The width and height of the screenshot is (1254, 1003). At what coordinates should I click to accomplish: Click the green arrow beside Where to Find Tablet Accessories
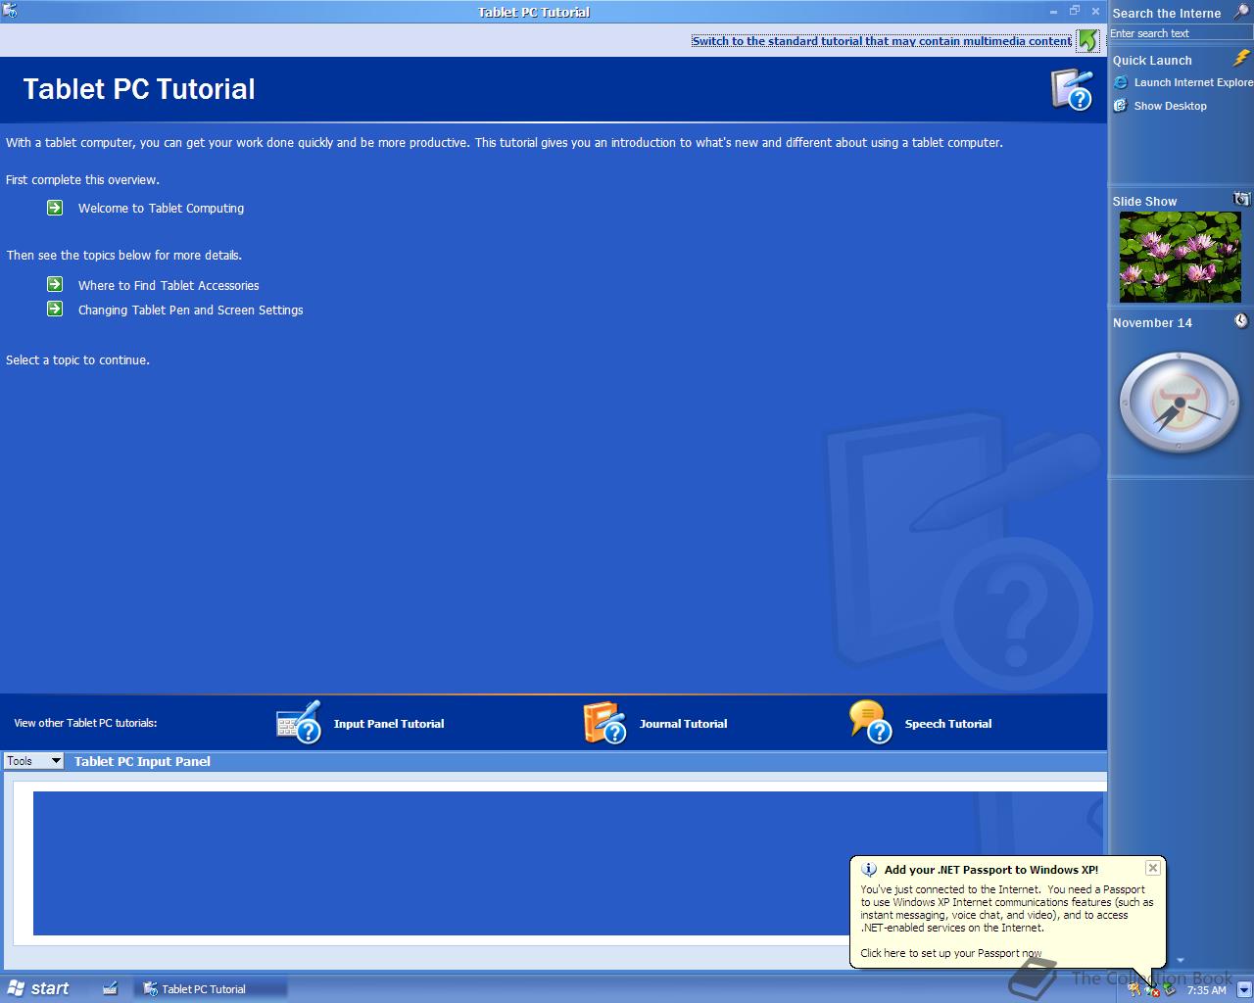click(x=55, y=284)
